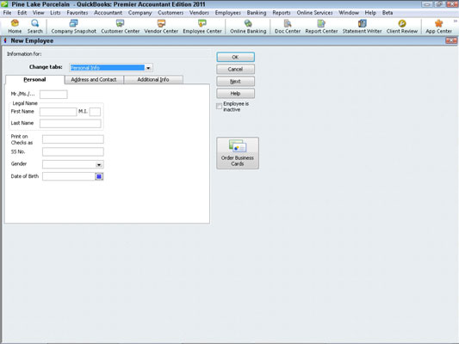
Task: Open the Gender dropdown list
Action: 99,164
